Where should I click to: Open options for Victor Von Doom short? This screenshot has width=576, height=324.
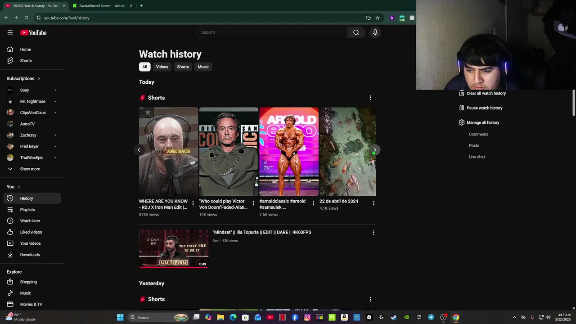coord(253,203)
